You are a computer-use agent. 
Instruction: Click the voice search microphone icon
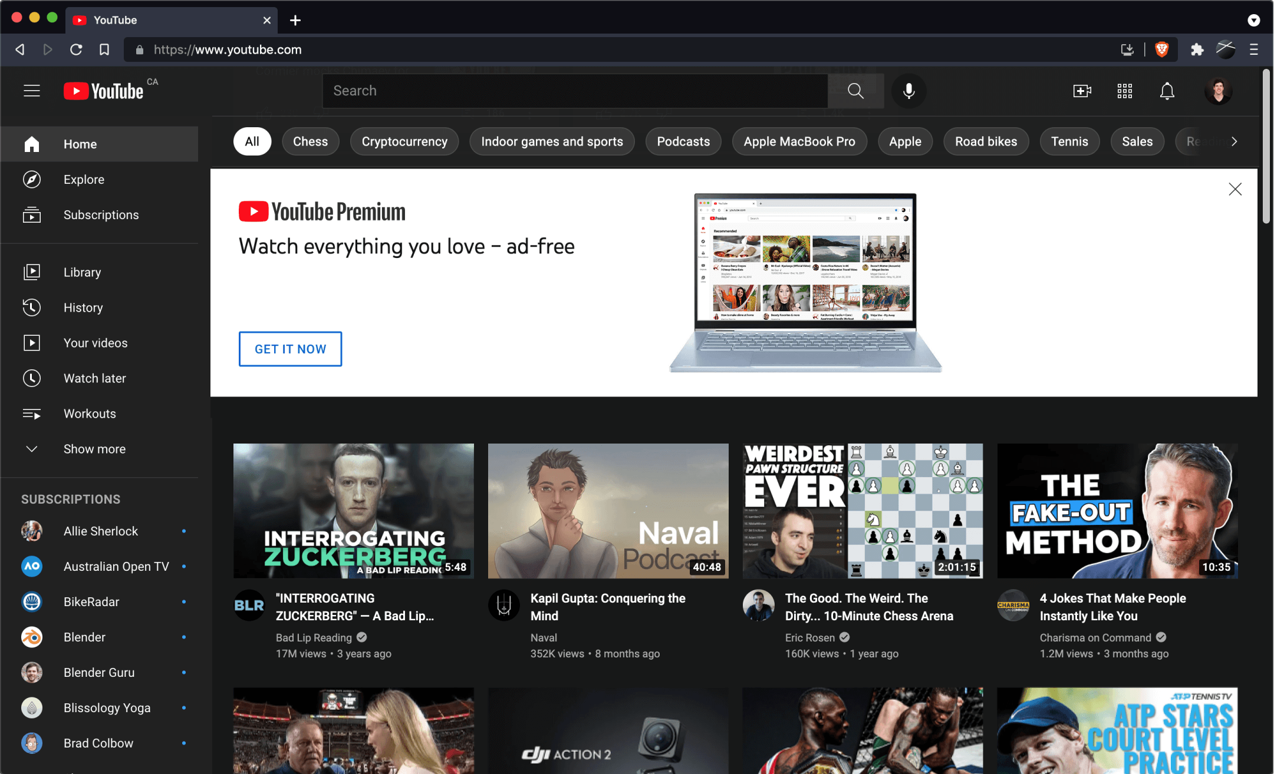point(908,91)
